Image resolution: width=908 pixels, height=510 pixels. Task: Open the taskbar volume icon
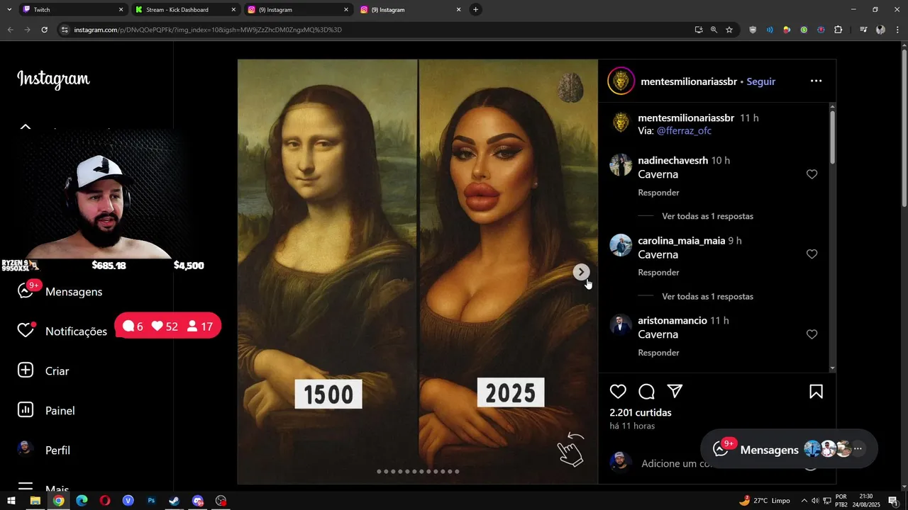click(814, 501)
